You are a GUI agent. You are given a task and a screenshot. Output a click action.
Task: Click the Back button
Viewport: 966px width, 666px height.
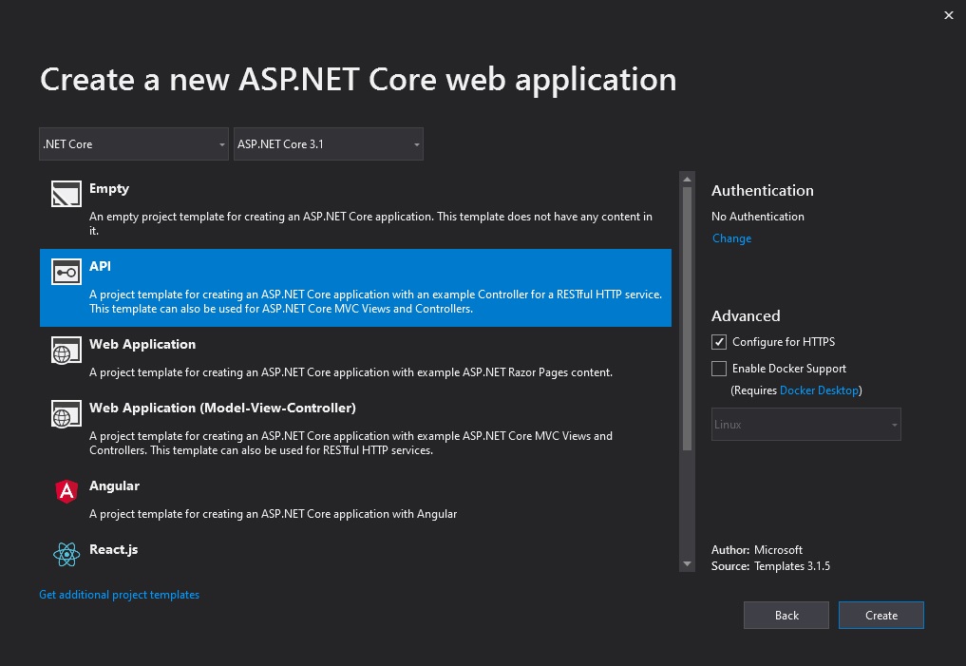click(786, 616)
